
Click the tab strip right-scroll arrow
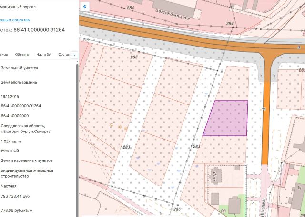pos(74,55)
